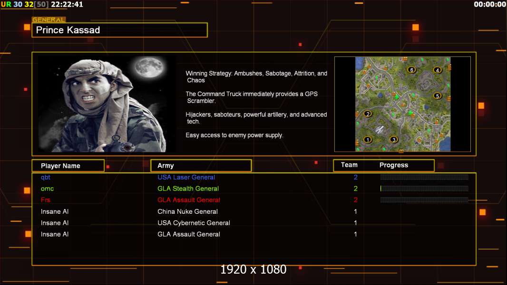Click start position marker 3 on minimap
The image size is (507, 285).
[x=393, y=140]
